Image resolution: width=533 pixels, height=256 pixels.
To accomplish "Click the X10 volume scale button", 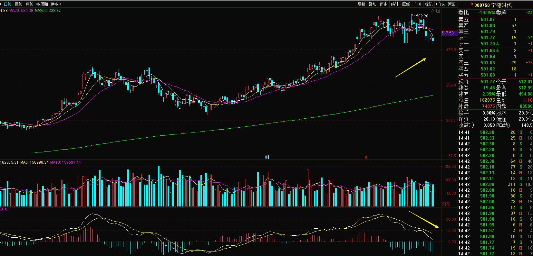I will [x=445, y=205].
